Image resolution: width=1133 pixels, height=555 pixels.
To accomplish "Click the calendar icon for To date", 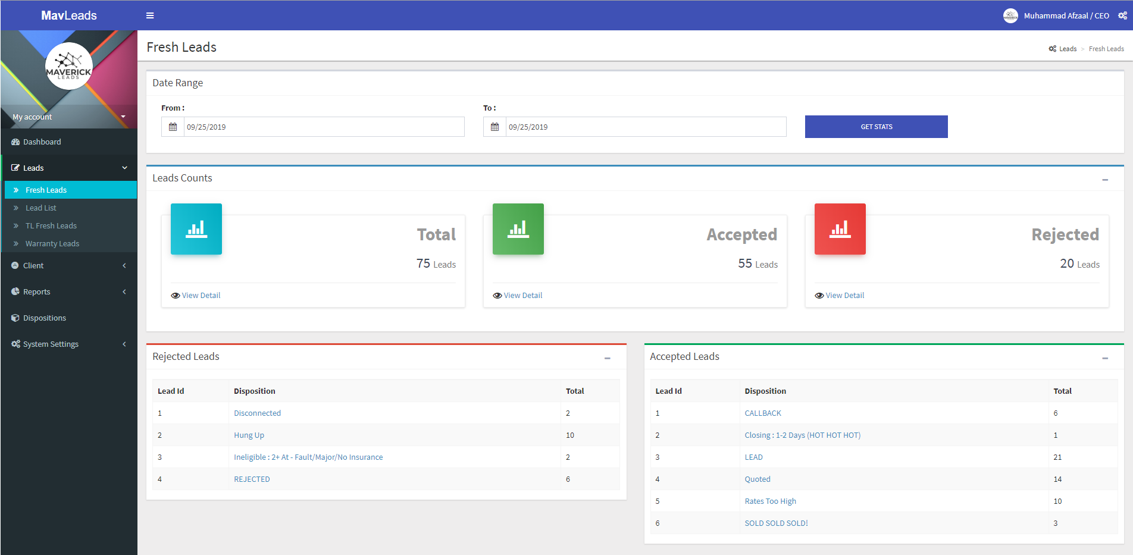I will [x=494, y=127].
